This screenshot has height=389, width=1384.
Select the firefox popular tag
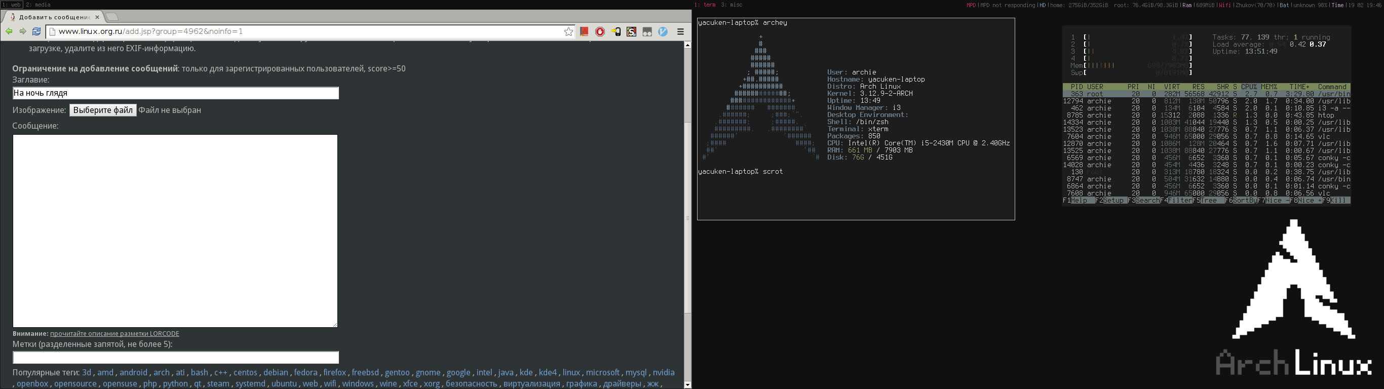[335, 372]
